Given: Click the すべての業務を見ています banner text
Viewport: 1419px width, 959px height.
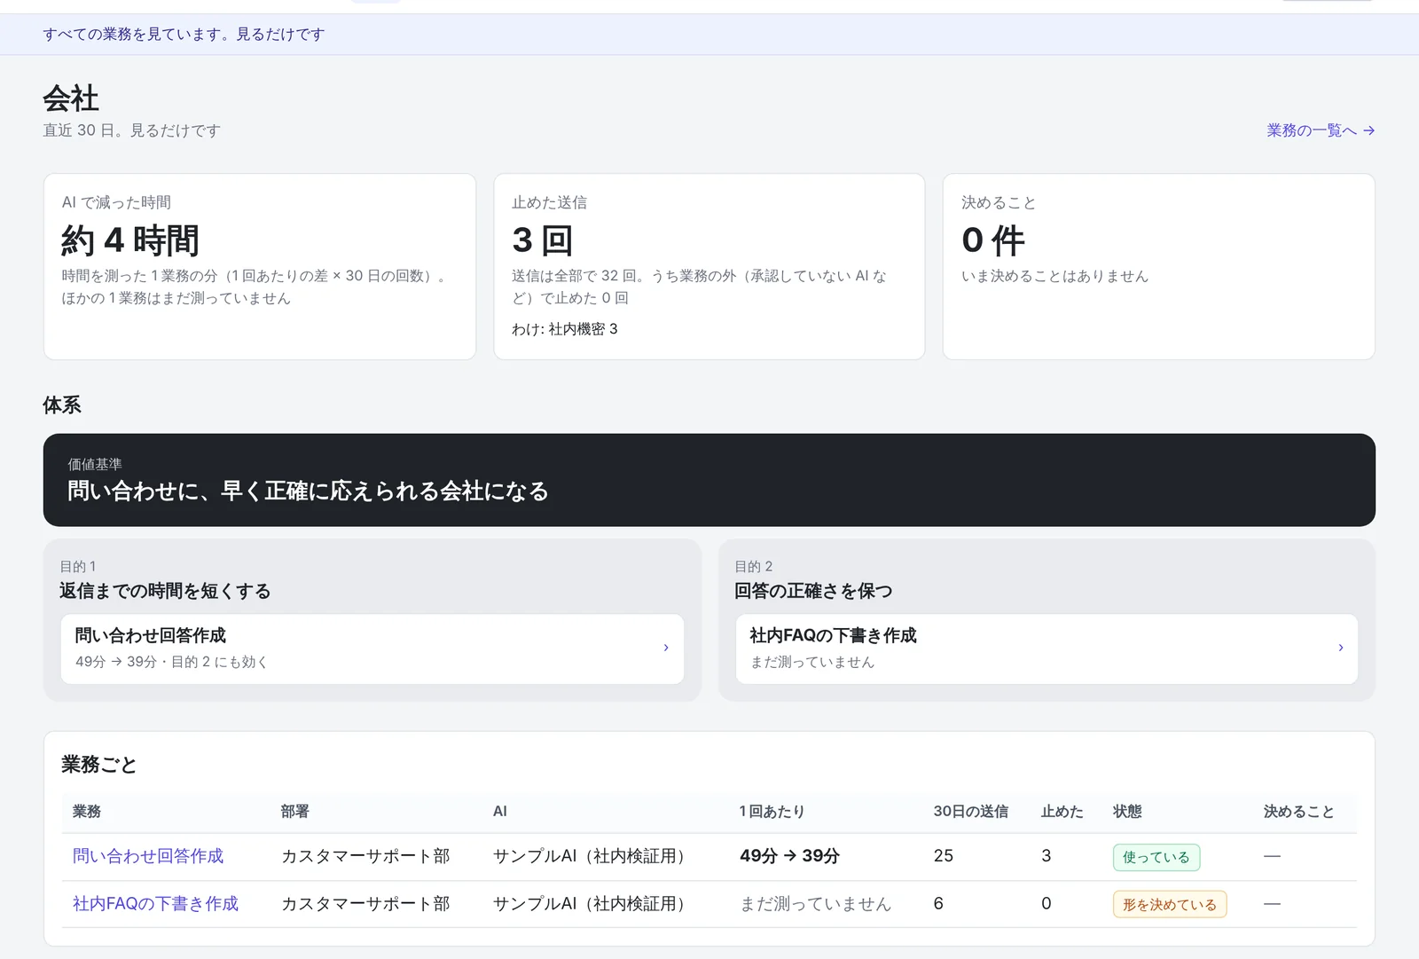Looking at the screenshot, I should click(x=184, y=35).
